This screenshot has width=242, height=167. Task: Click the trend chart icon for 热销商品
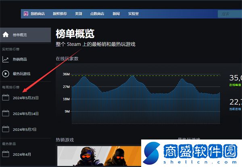point(6,59)
